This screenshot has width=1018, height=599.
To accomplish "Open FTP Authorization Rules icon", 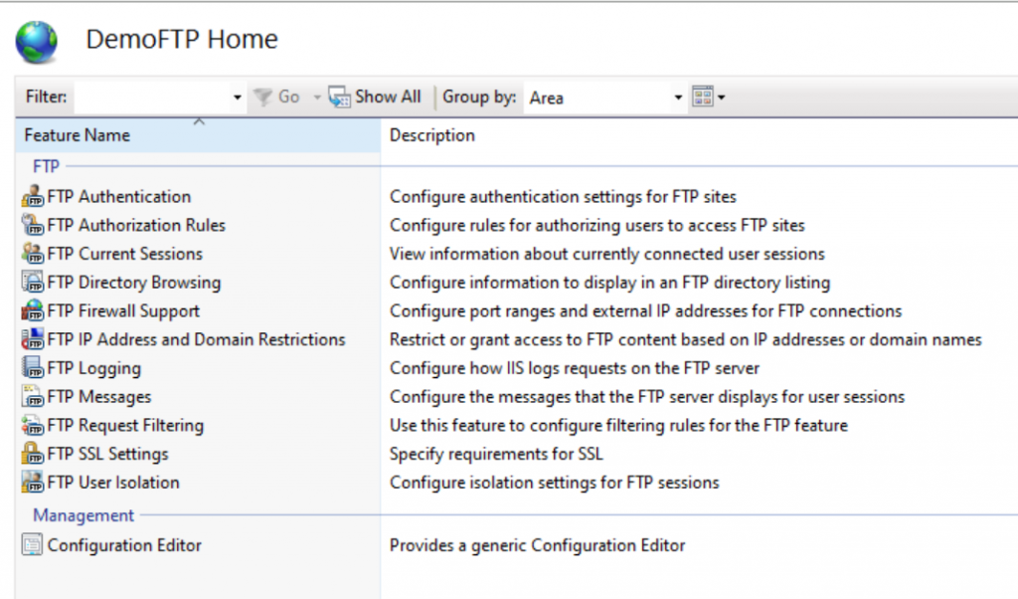I will coord(33,226).
